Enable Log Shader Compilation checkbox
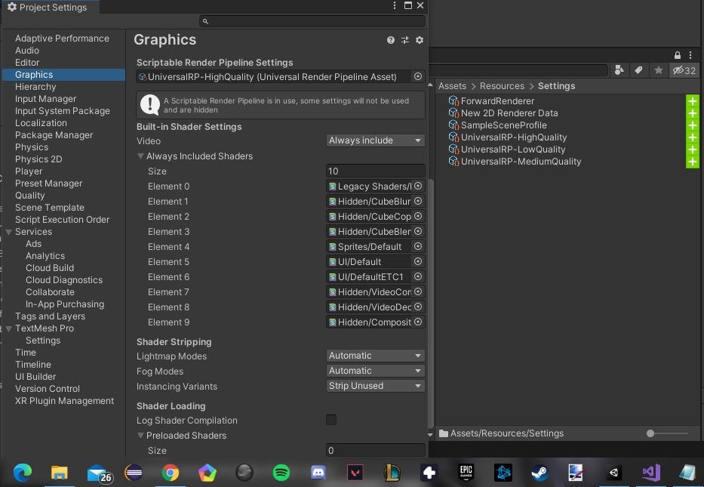 (331, 420)
